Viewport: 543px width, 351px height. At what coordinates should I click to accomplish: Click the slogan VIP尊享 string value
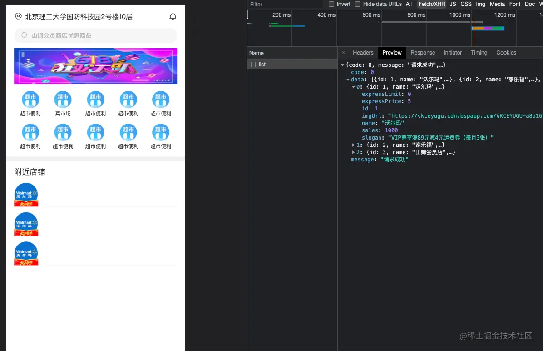[x=440, y=138]
